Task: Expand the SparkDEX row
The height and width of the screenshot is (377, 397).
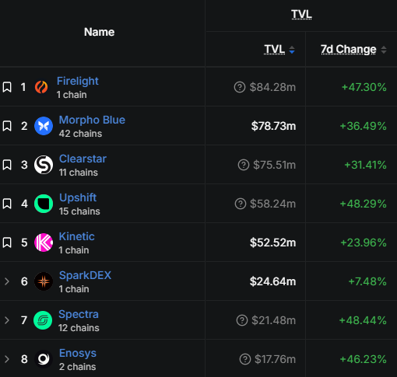Action: [x=7, y=281]
